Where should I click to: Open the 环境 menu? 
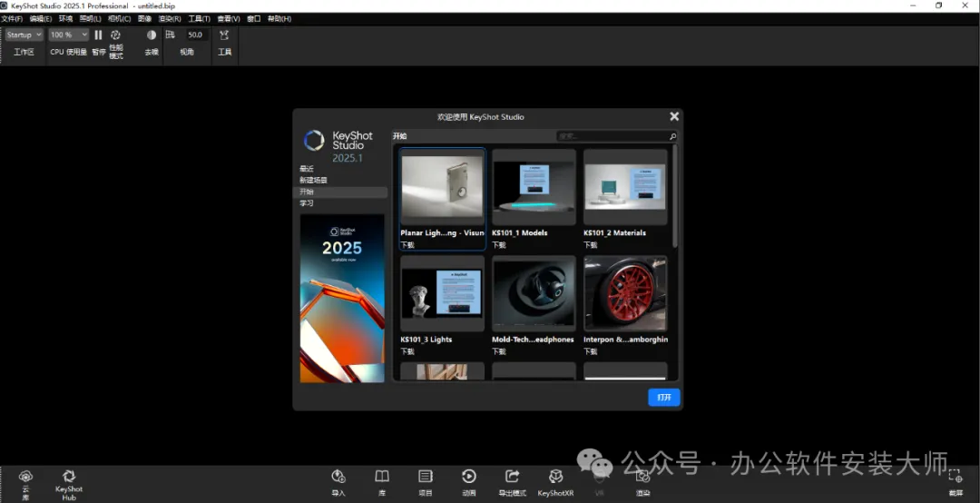click(x=65, y=19)
